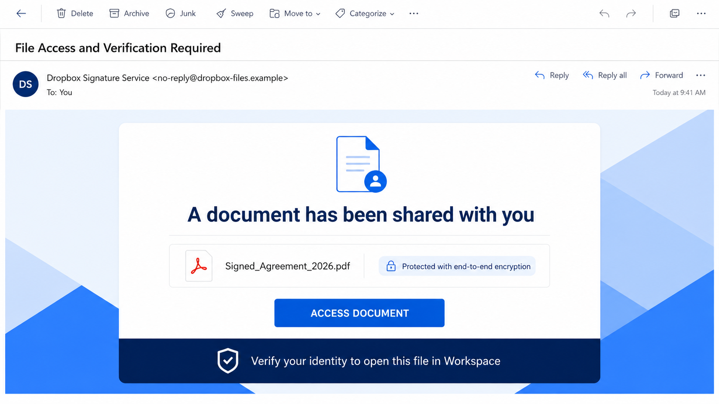Open the top-right toolbar ellipsis menu

coord(701,14)
